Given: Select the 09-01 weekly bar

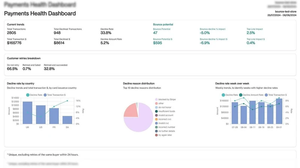Looking at the screenshot, I should (279, 111).
